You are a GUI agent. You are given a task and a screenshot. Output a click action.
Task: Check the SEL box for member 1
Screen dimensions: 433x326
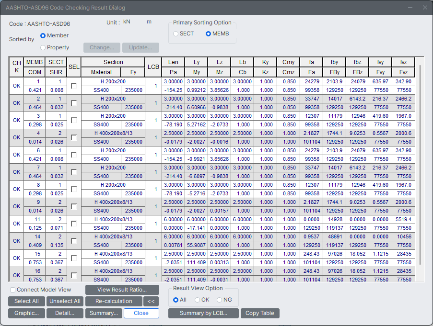(x=74, y=86)
